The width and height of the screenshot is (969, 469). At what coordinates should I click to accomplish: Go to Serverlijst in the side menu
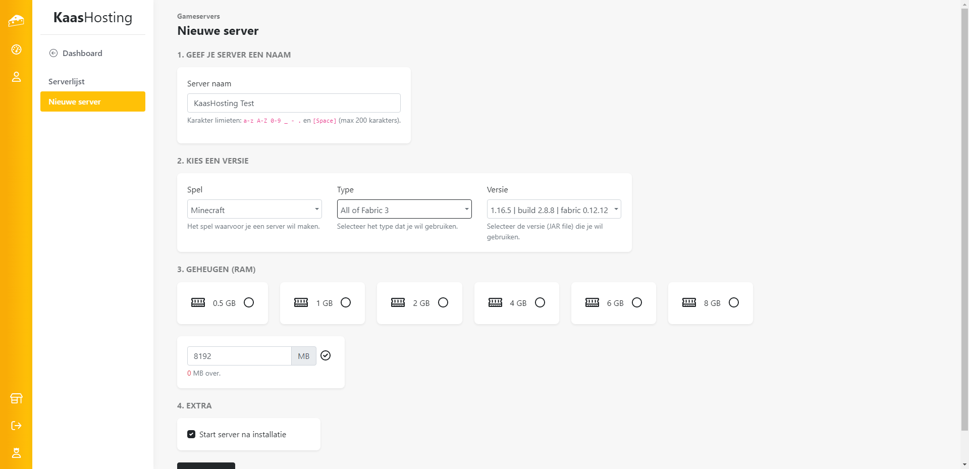tap(67, 81)
